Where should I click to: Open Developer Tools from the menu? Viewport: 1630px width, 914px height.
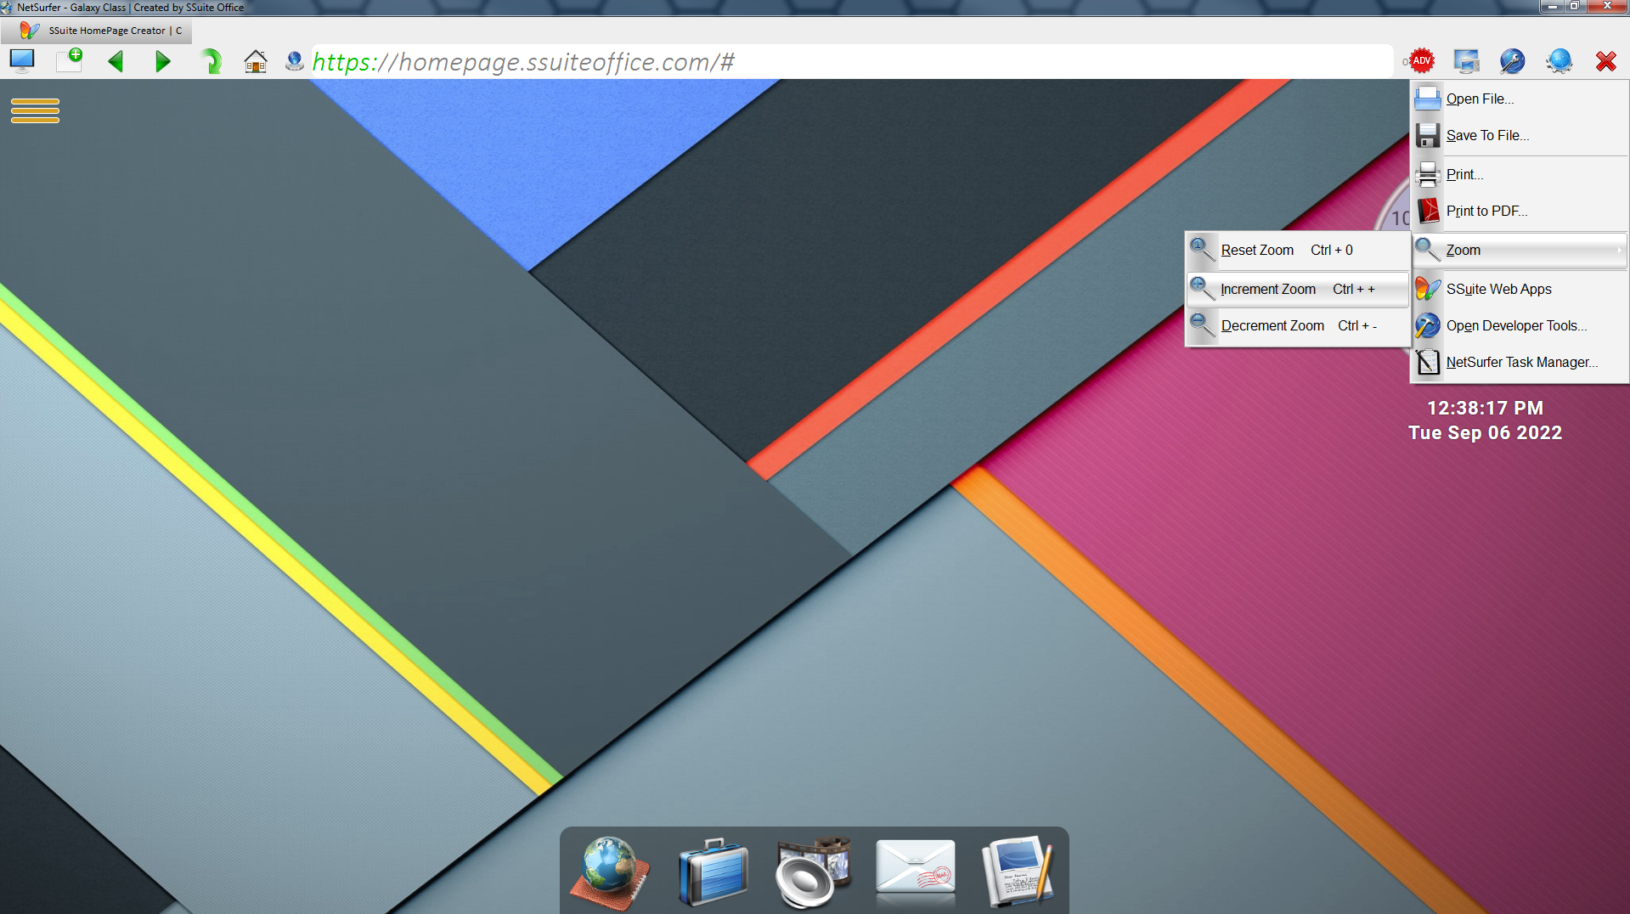click(x=1515, y=326)
